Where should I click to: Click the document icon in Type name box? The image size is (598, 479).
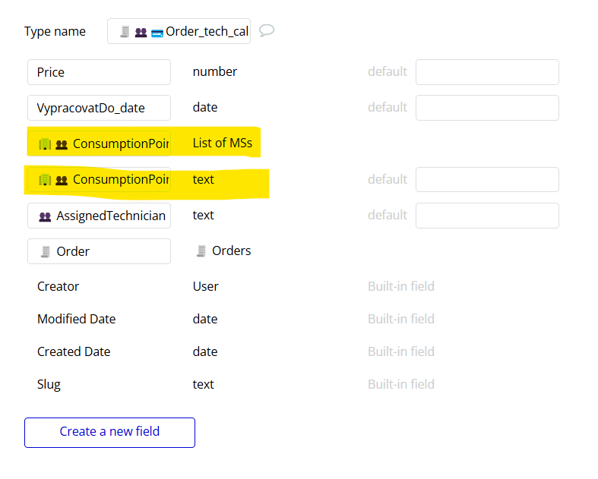click(x=125, y=32)
